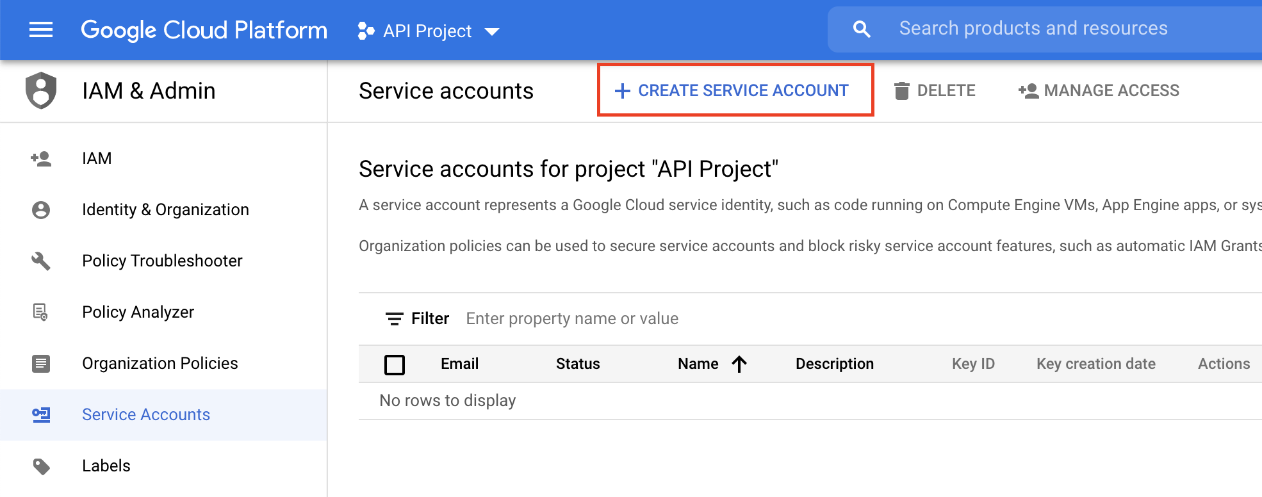Click the DELETE button label
The image size is (1262, 497).
946,91
